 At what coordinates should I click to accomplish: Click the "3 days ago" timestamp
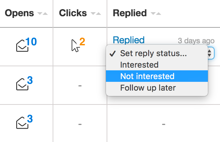point(196,41)
